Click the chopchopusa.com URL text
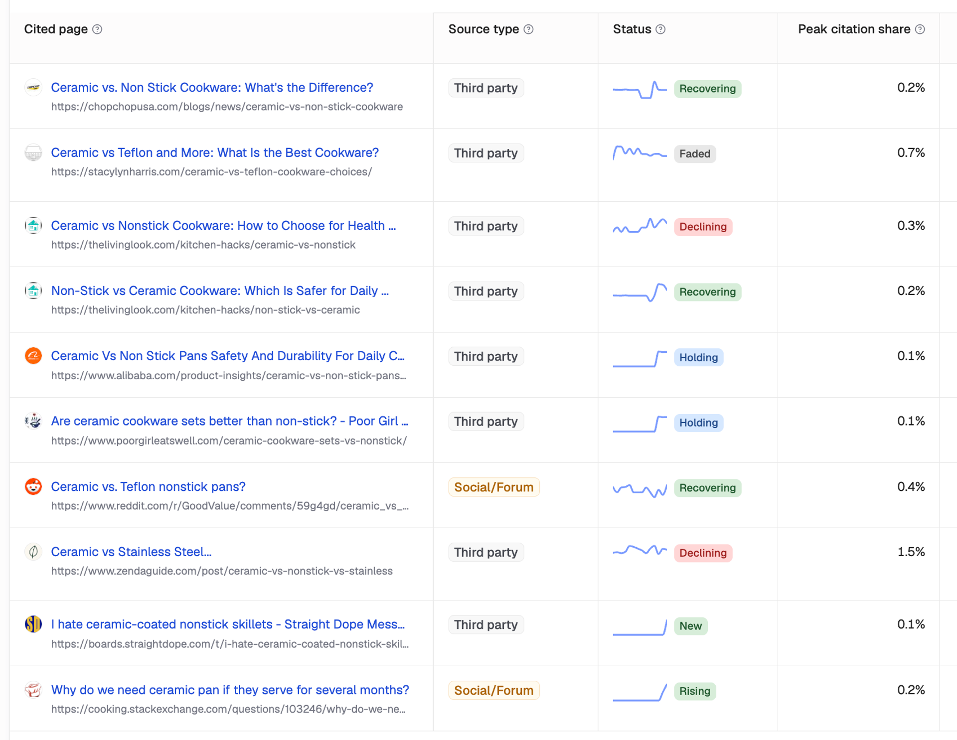This screenshot has height=740, width=957. pos(227,107)
